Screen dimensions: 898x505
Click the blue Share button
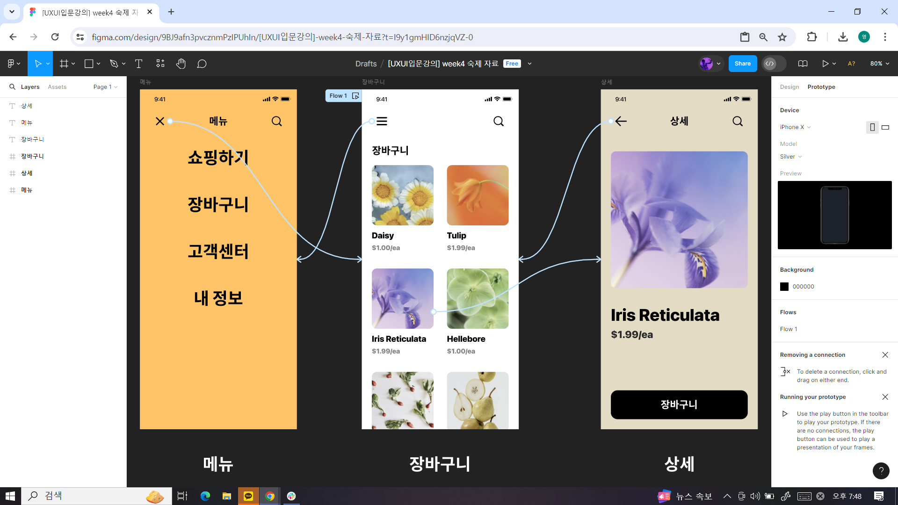pos(742,64)
